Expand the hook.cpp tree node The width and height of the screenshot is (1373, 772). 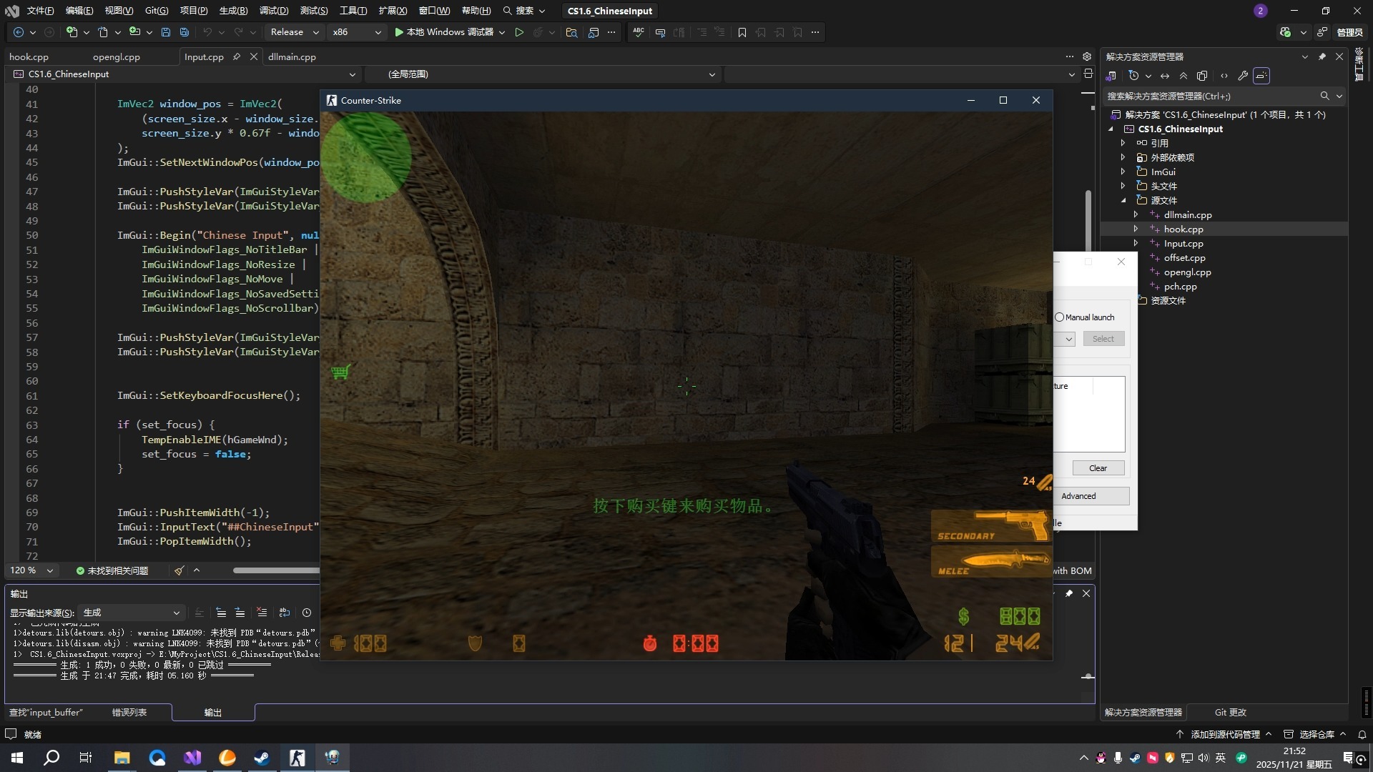click(x=1136, y=229)
